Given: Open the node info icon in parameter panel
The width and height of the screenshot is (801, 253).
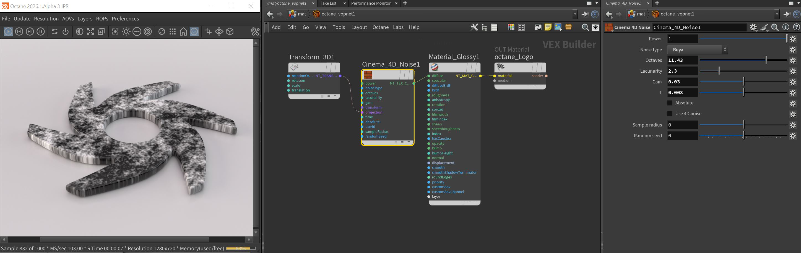Looking at the screenshot, I should [x=786, y=27].
